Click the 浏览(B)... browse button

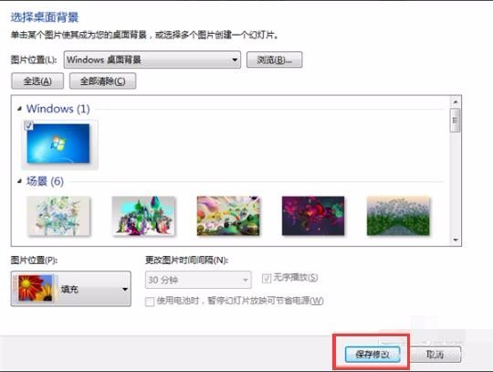click(x=275, y=59)
